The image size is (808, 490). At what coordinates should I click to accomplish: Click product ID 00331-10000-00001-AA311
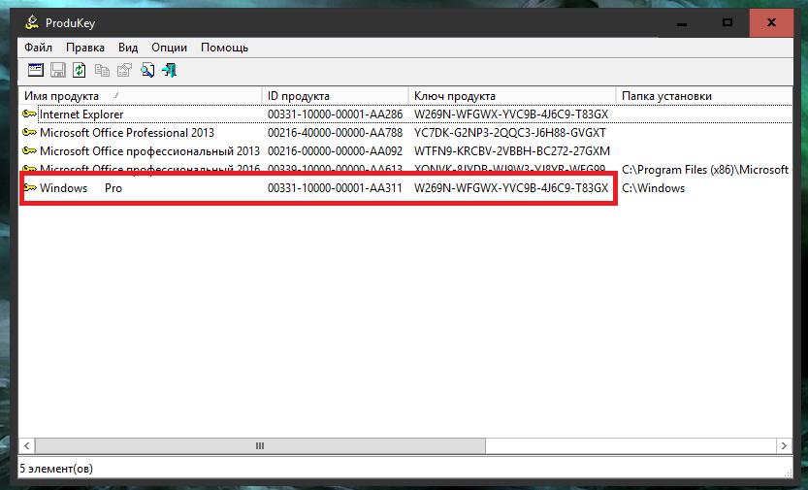[335, 188]
